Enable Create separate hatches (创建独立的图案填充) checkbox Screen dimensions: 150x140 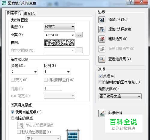tap(100, 82)
